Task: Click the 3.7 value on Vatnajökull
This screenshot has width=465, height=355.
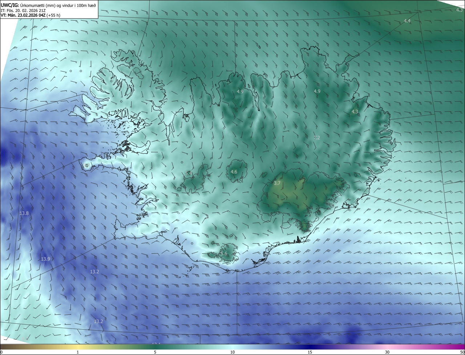Action: [277, 183]
